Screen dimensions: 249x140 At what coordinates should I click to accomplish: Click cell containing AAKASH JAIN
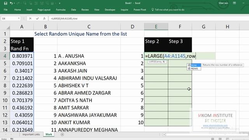tap(89, 71)
